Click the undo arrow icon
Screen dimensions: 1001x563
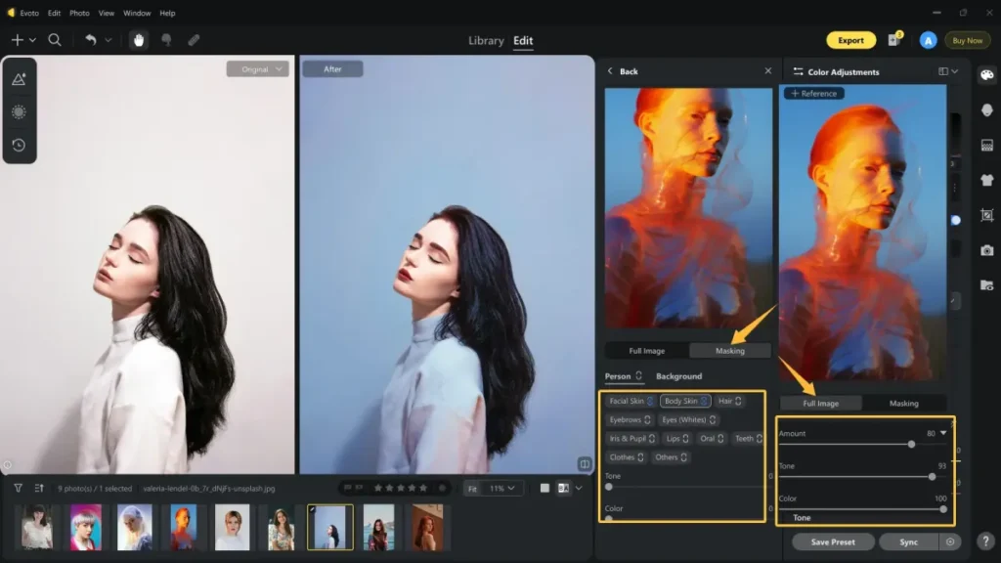point(91,40)
